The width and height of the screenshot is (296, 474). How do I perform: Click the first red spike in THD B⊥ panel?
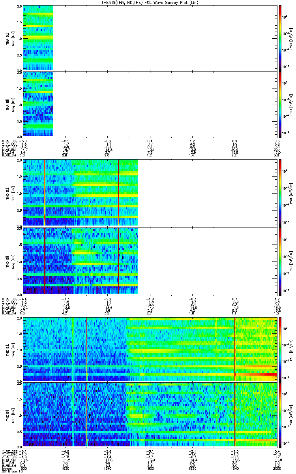tap(45, 193)
